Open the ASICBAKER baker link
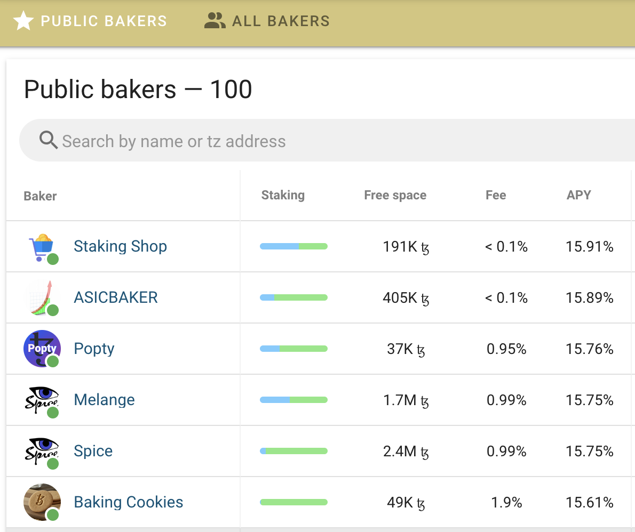Screen dimensions: 635x532 (116, 297)
